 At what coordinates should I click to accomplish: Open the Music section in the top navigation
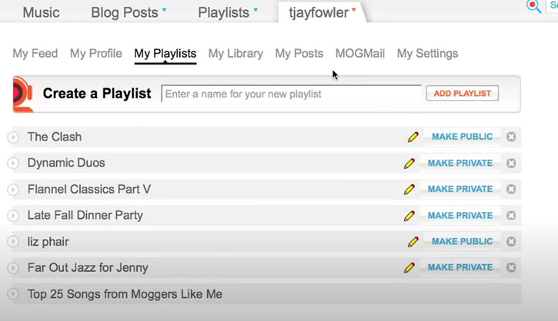pyautogui.click(x=41, y=12)
